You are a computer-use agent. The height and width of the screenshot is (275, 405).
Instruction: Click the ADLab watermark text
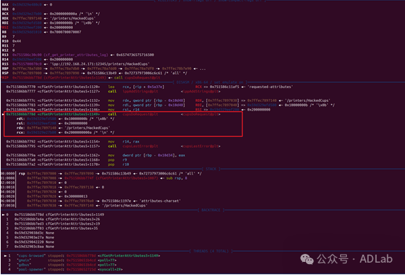point(376,259)
